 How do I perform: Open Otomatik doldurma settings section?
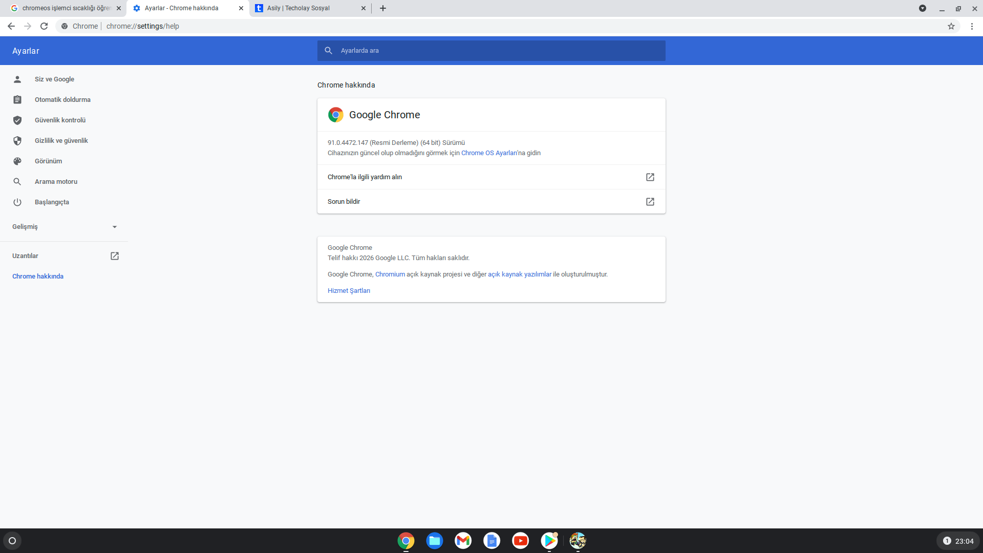(64, 100)
